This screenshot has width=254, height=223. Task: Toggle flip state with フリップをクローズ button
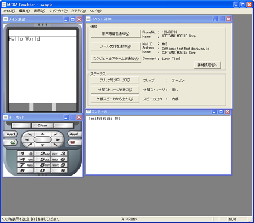pos(115,80)
